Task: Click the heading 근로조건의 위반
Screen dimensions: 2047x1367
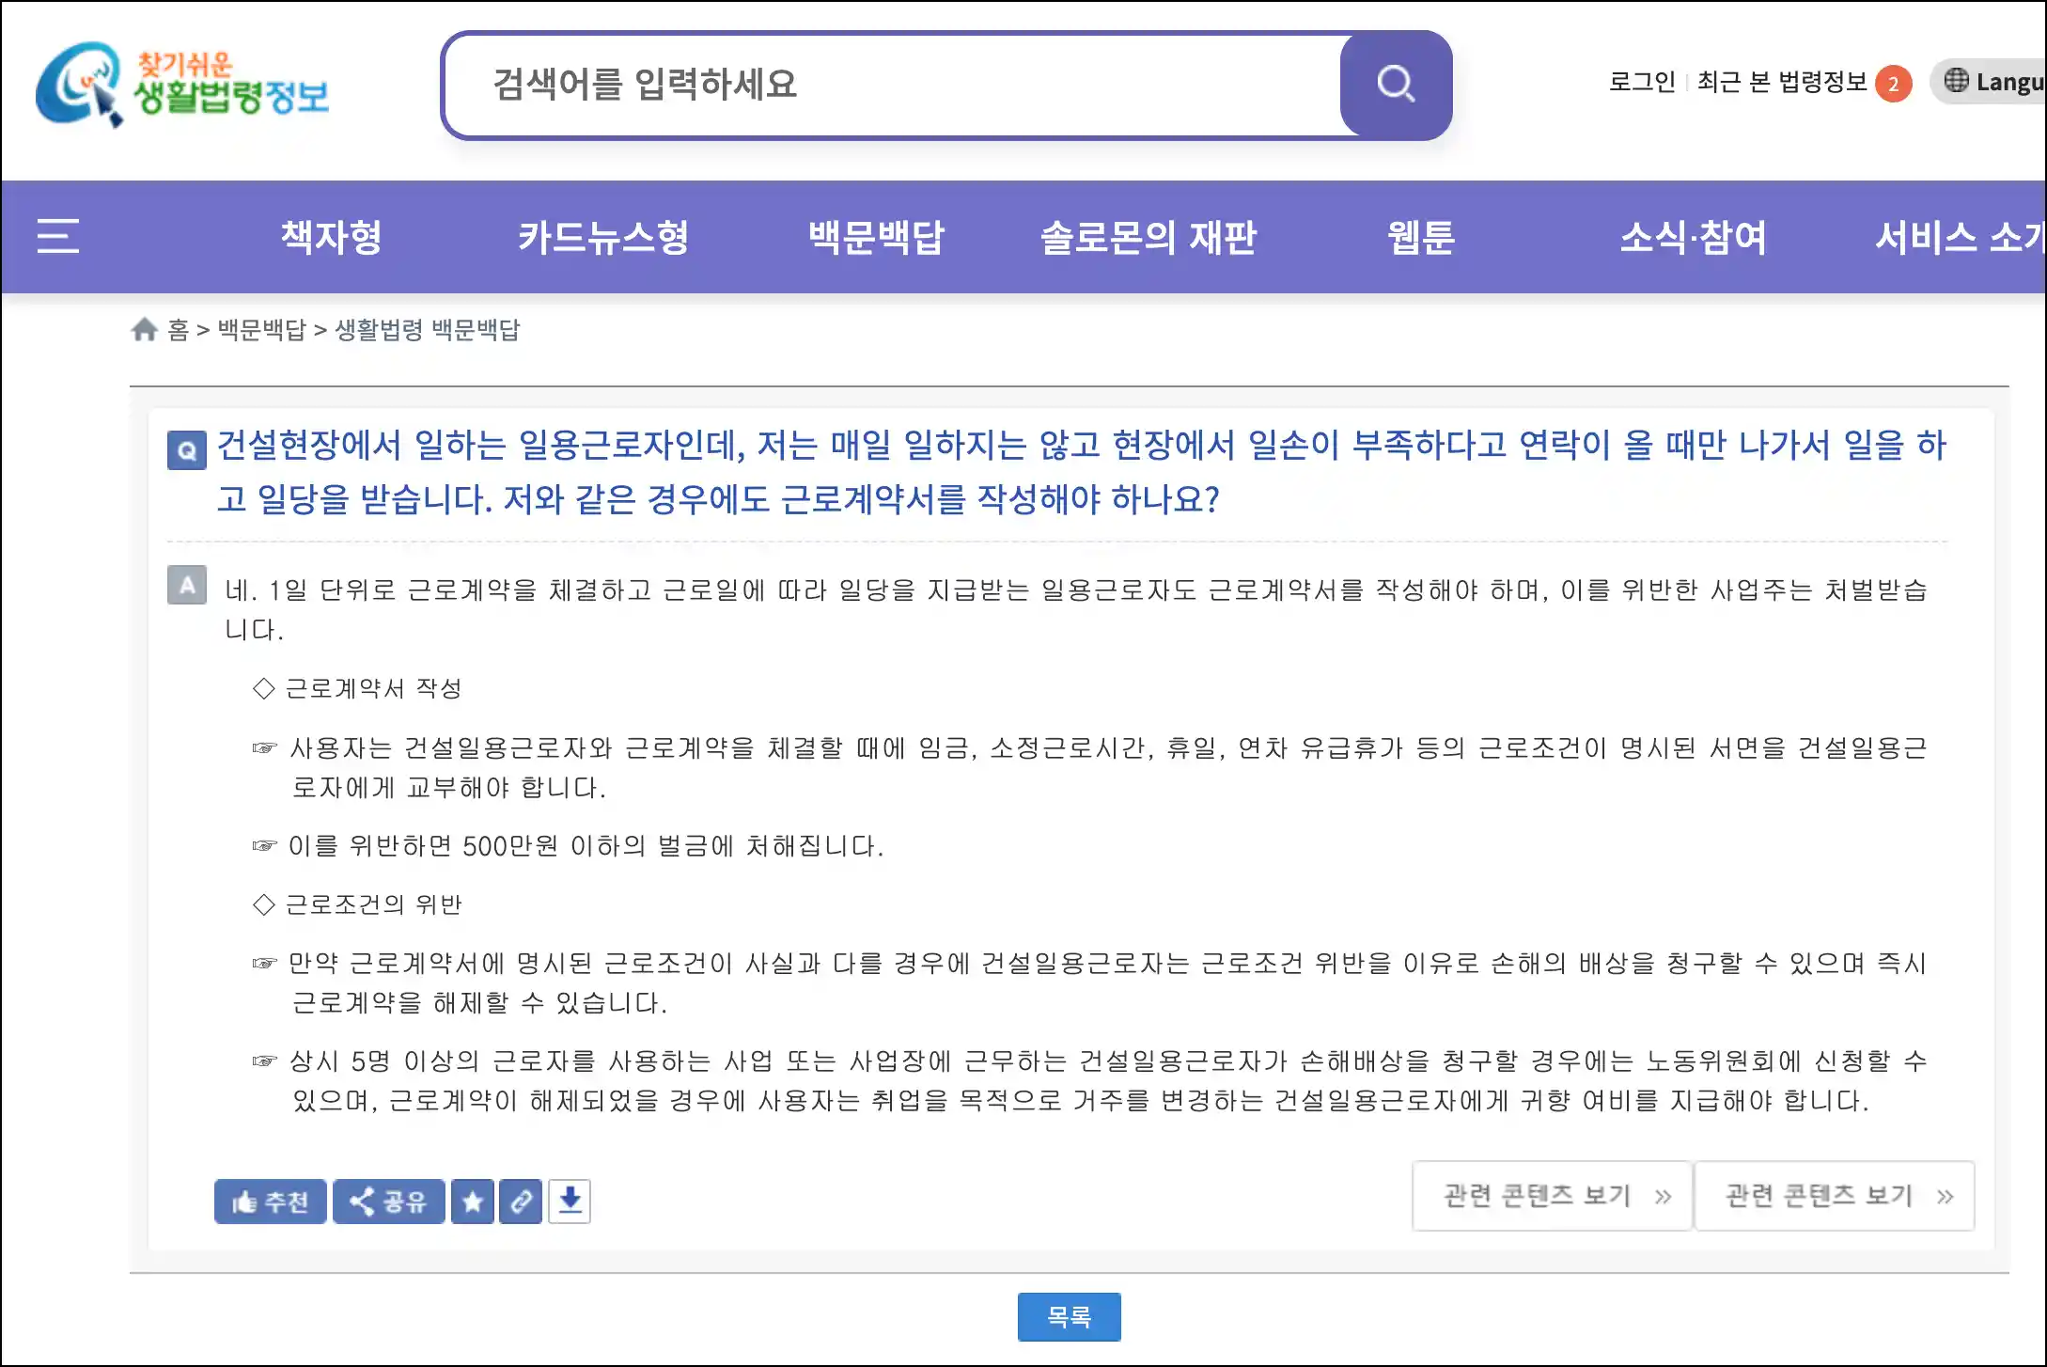Action: click(x=373, y=904)
